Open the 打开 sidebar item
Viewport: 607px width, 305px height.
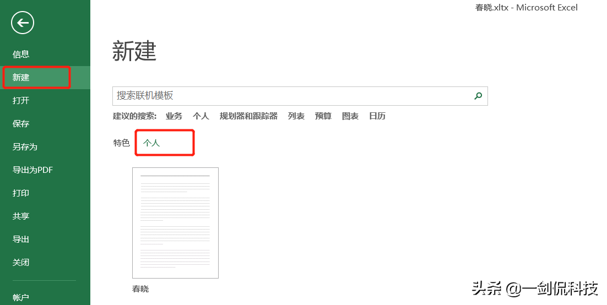(21, 101)
